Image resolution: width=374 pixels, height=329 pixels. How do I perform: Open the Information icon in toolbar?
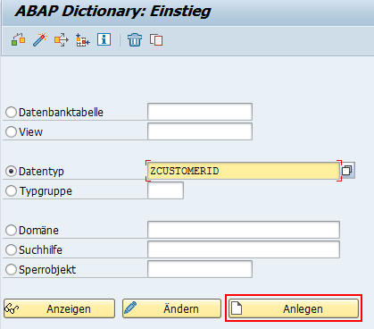[104, 39]
